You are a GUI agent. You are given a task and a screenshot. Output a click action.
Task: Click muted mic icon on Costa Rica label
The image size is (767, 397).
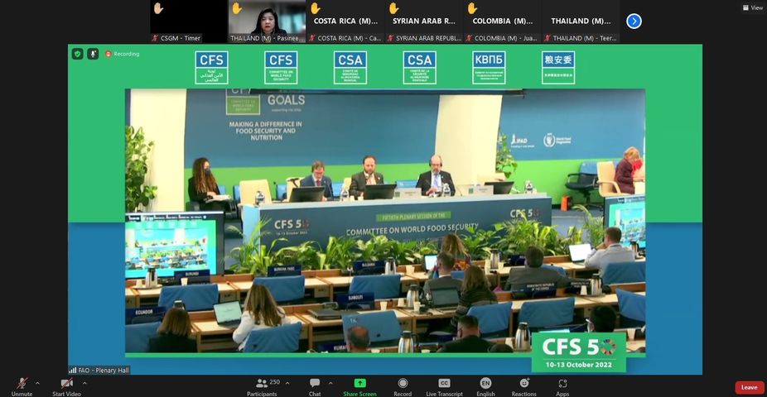[x=312, y=38]
